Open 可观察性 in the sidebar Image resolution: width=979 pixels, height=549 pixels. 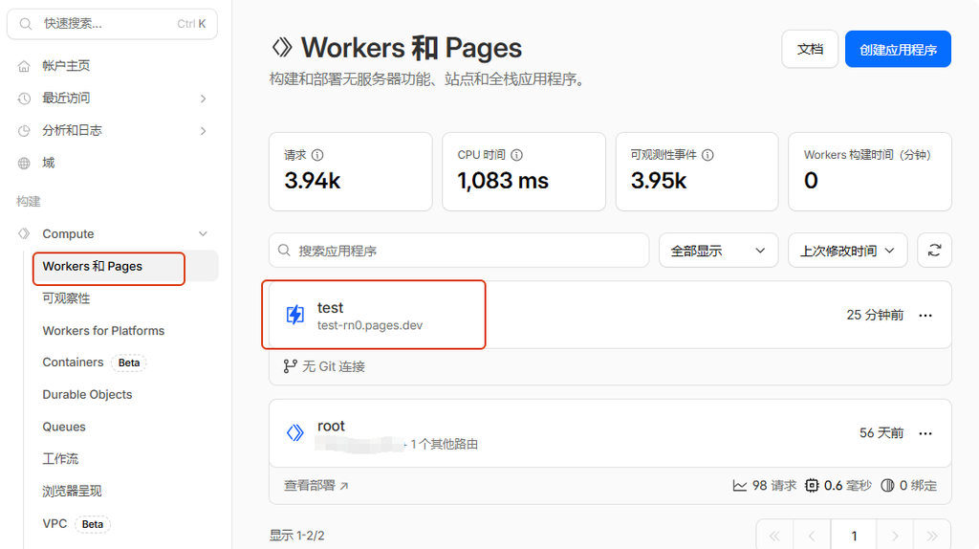pyautogui.click(x=66, y=298)
